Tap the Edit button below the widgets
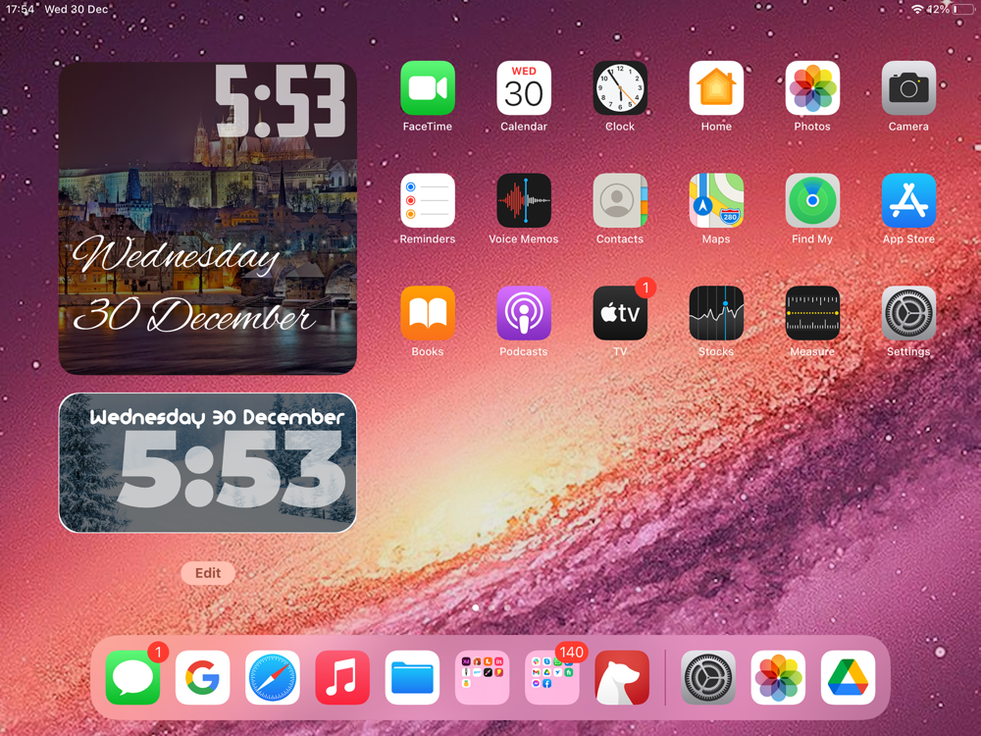Viewport: 981px width, 736px height. pyautogui.click(x=208, y=573)
